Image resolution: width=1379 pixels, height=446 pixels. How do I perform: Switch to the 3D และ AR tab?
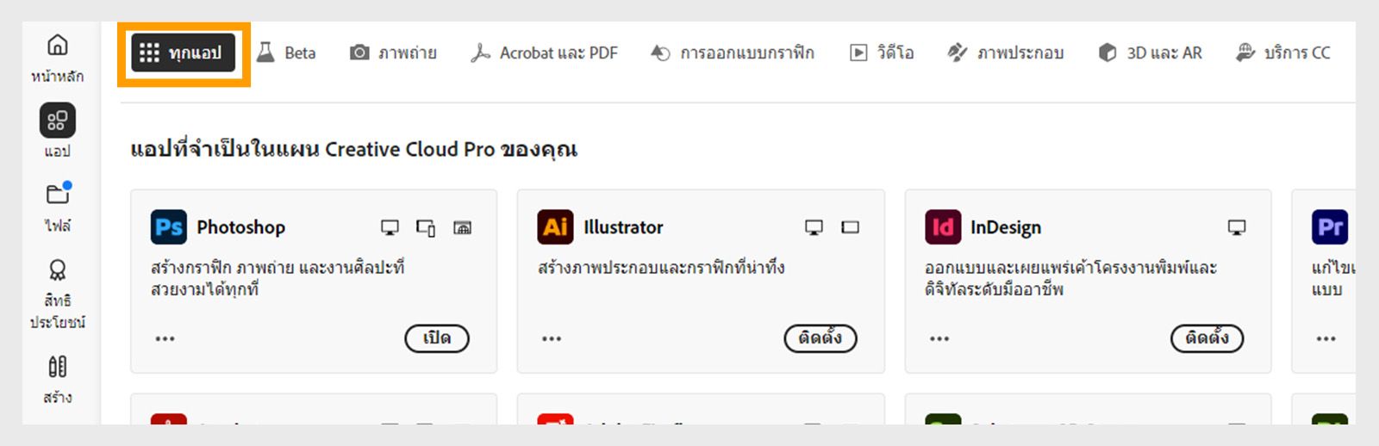pos(1150,53)
